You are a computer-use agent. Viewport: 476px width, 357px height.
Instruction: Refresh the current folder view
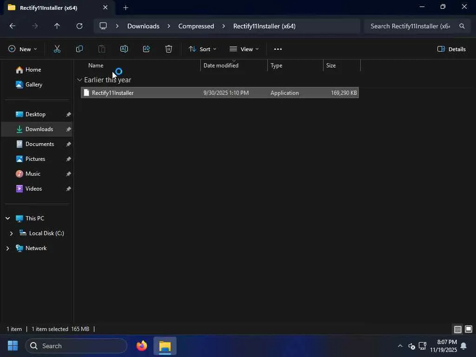pos(79,26)
